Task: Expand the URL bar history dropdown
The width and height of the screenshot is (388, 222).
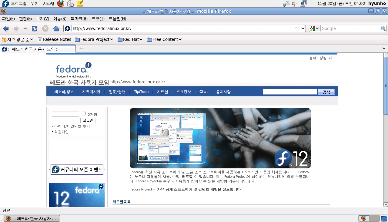Action: click(303, 28)
